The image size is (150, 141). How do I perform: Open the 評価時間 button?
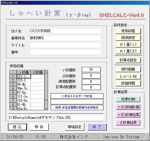click(x=128, y=83)
